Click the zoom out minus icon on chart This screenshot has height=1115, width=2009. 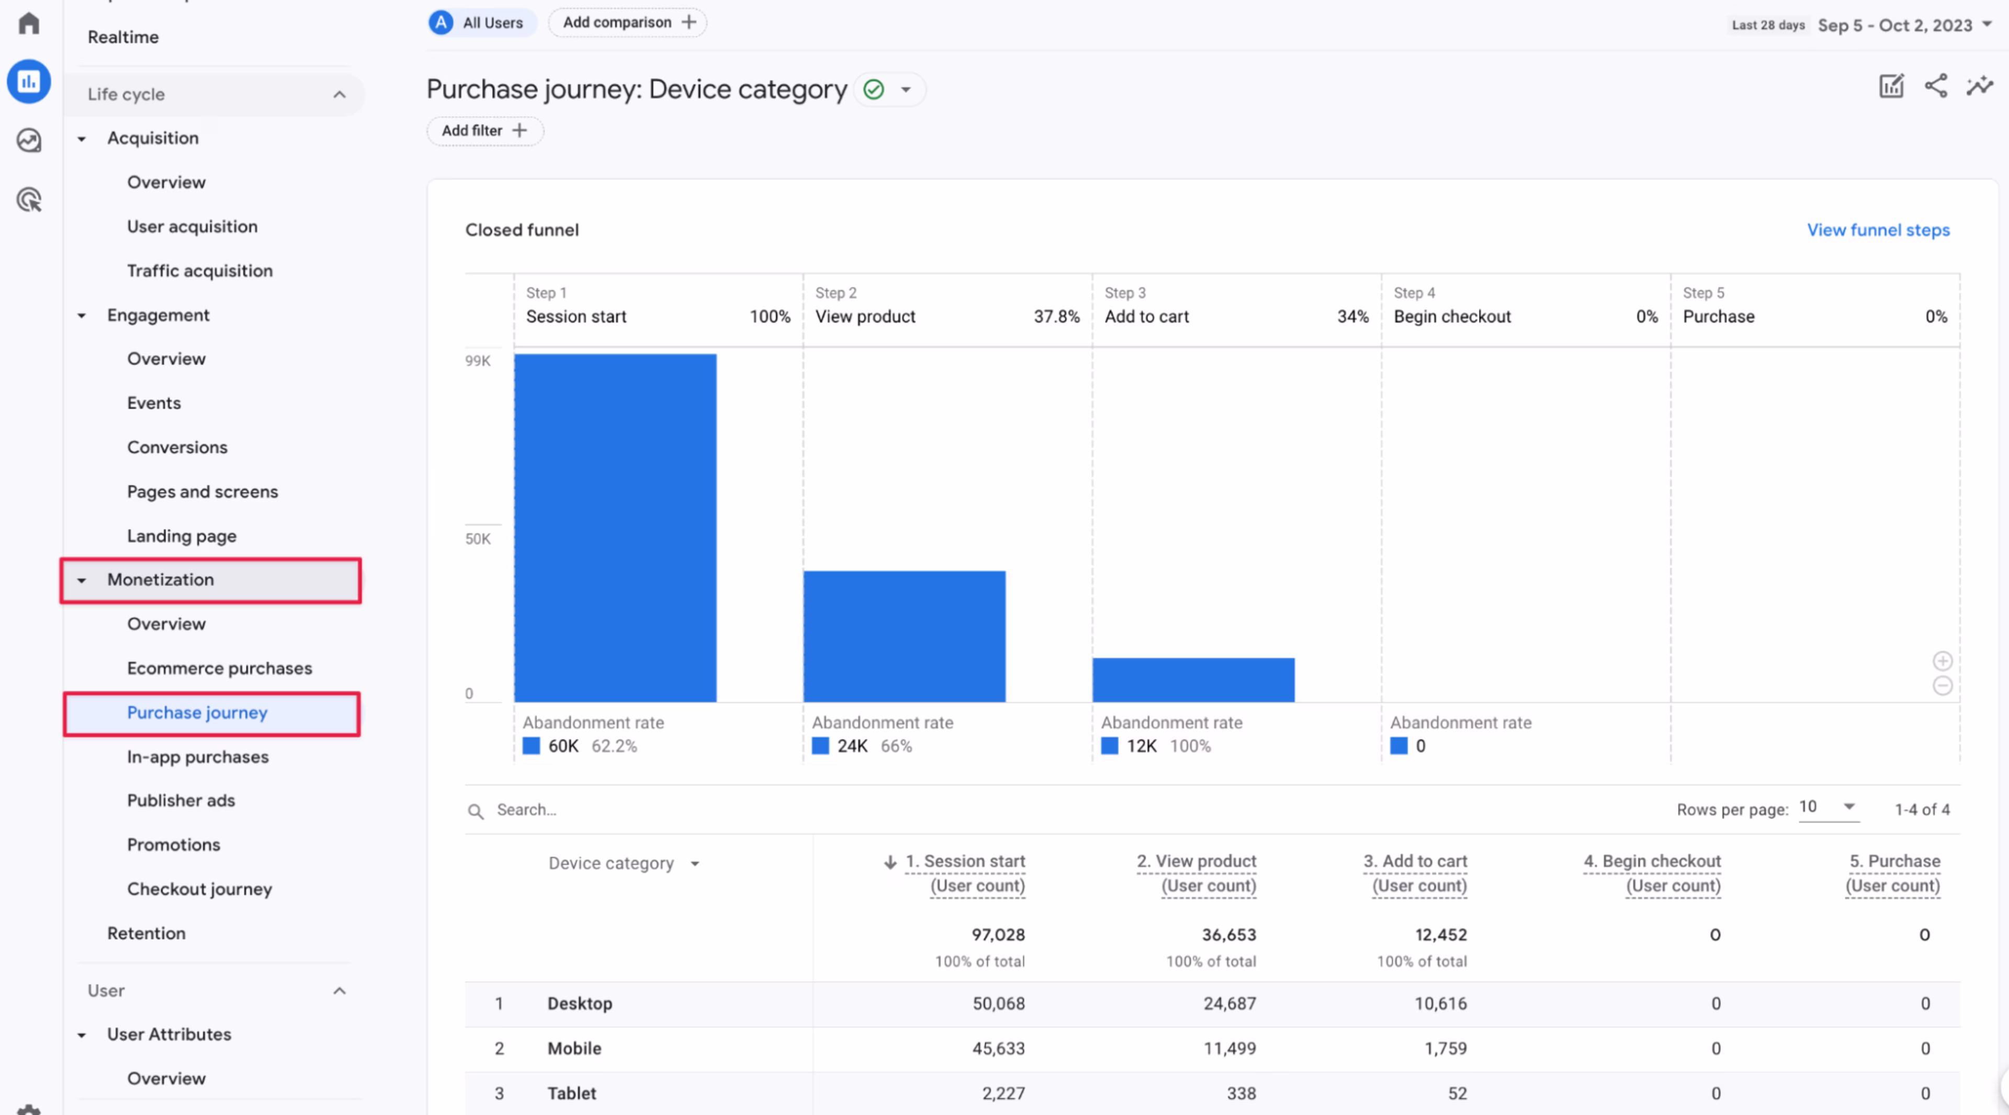click(1942, 686)
